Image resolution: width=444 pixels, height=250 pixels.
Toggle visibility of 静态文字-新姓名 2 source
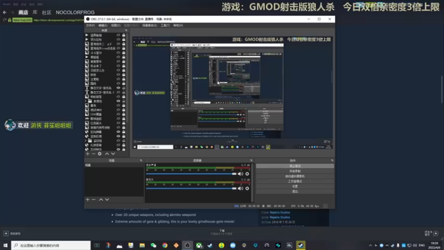tap(118, 92)
